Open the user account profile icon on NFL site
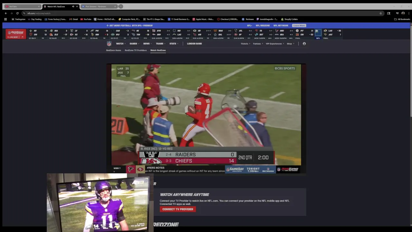 (304, 43)
